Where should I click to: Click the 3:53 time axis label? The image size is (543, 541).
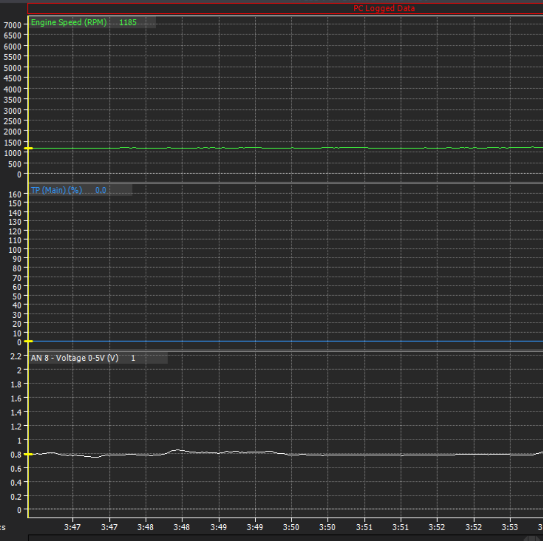click(x=509, y=527)
